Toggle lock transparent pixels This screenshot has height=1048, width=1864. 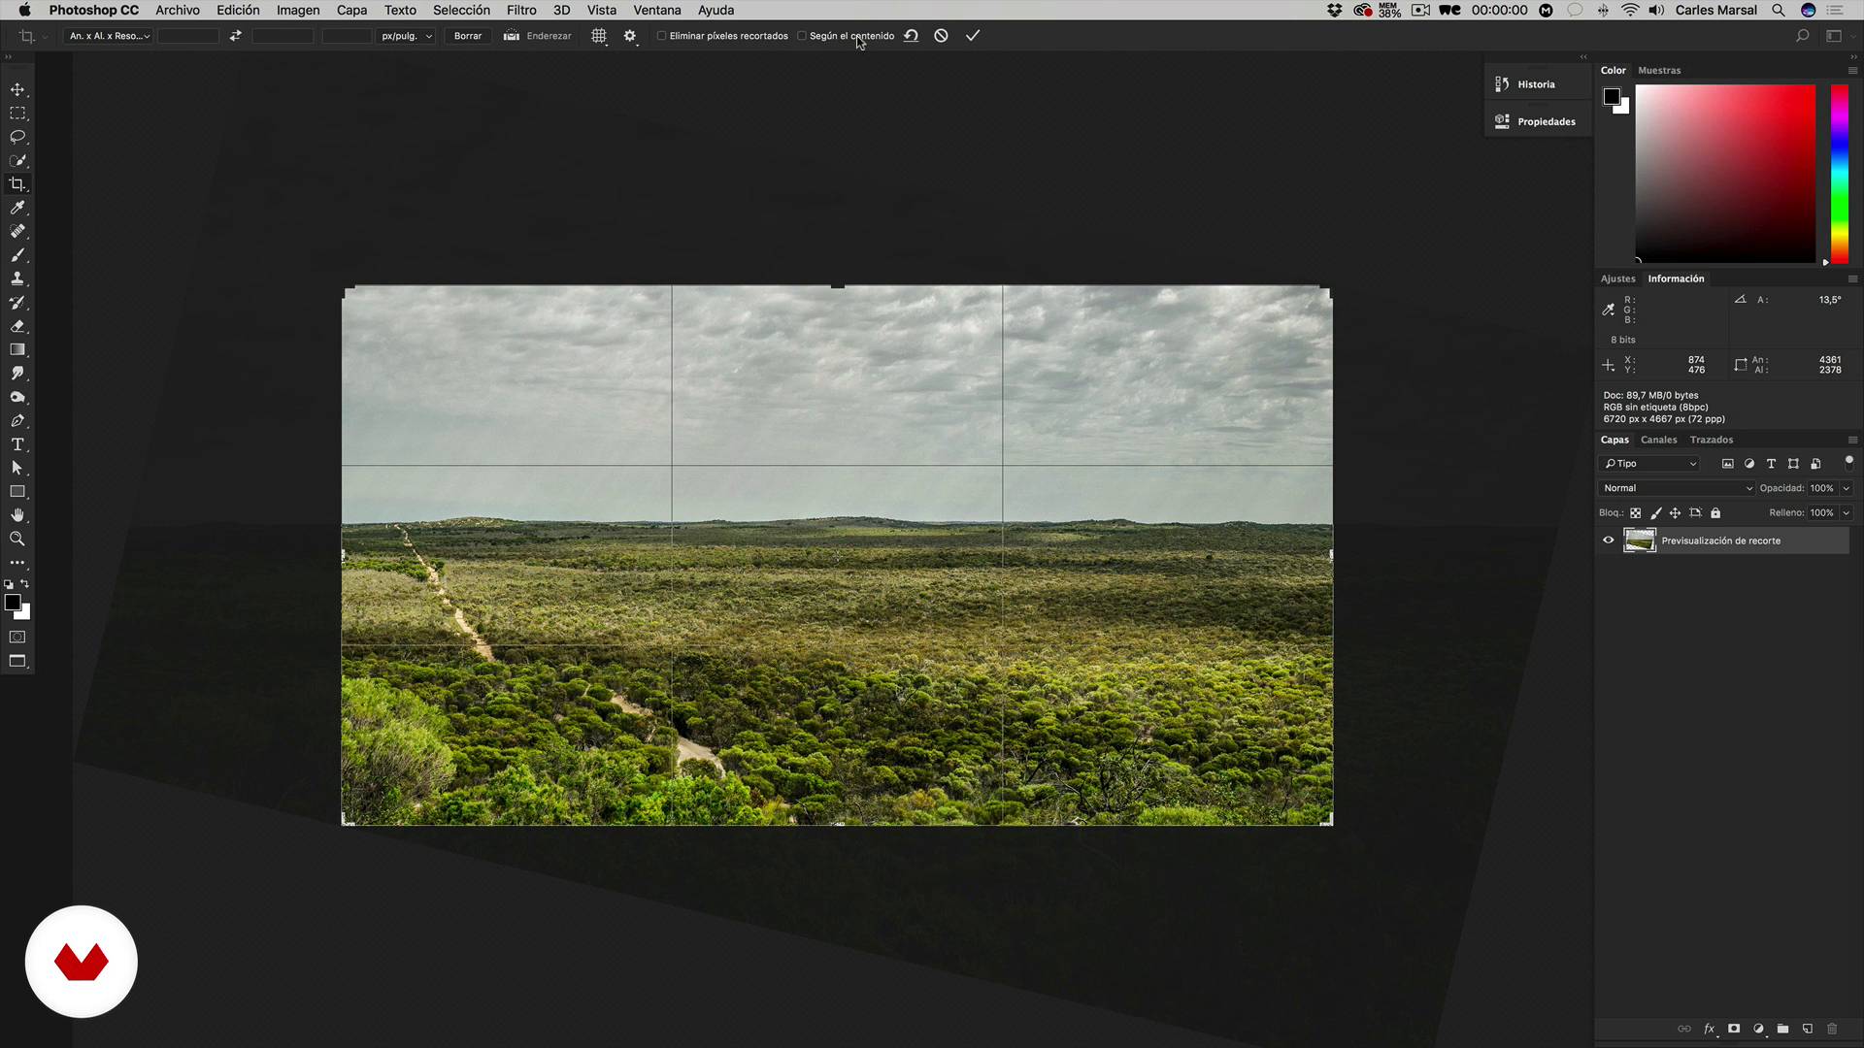point(1636,513)
